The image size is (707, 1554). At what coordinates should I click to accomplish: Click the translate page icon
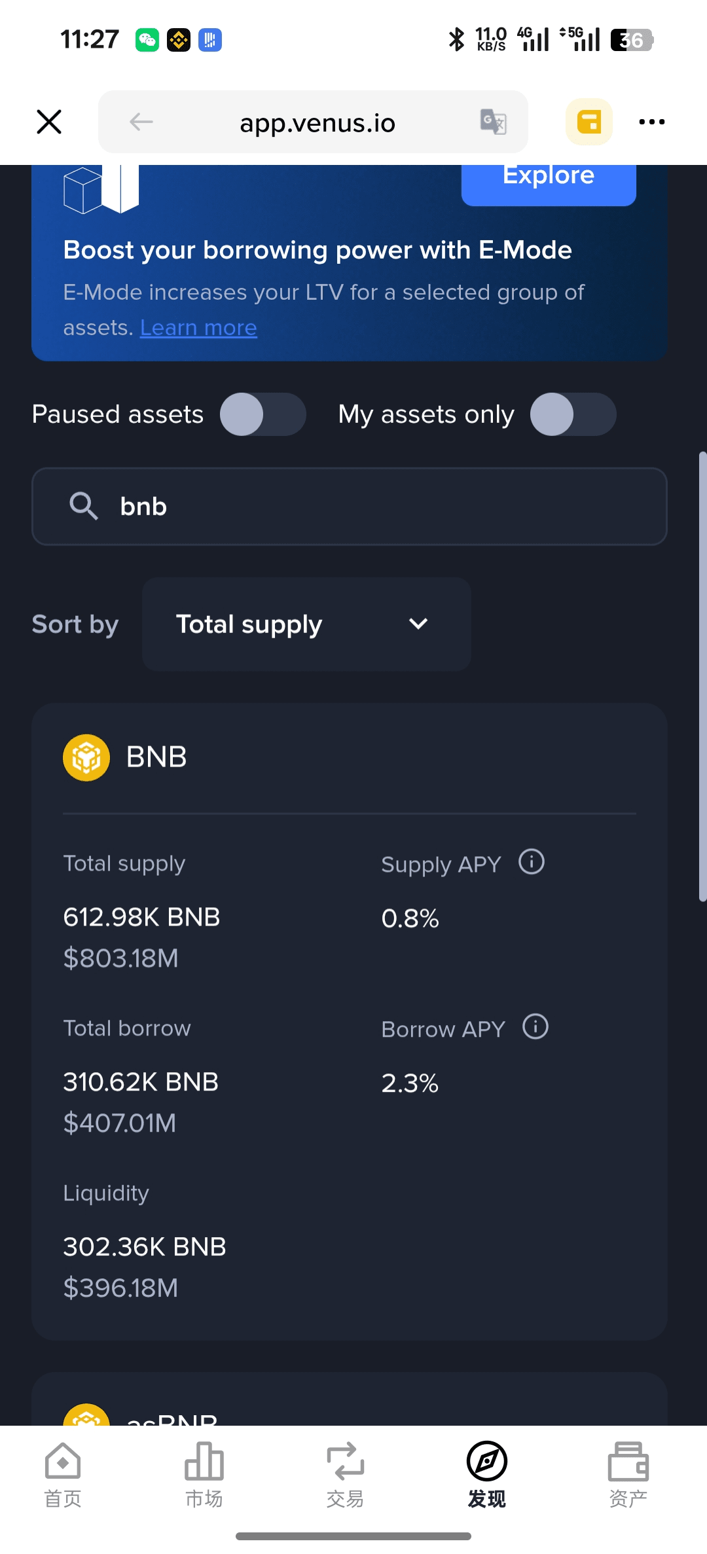pyautogui.click(x=493, y=122)
